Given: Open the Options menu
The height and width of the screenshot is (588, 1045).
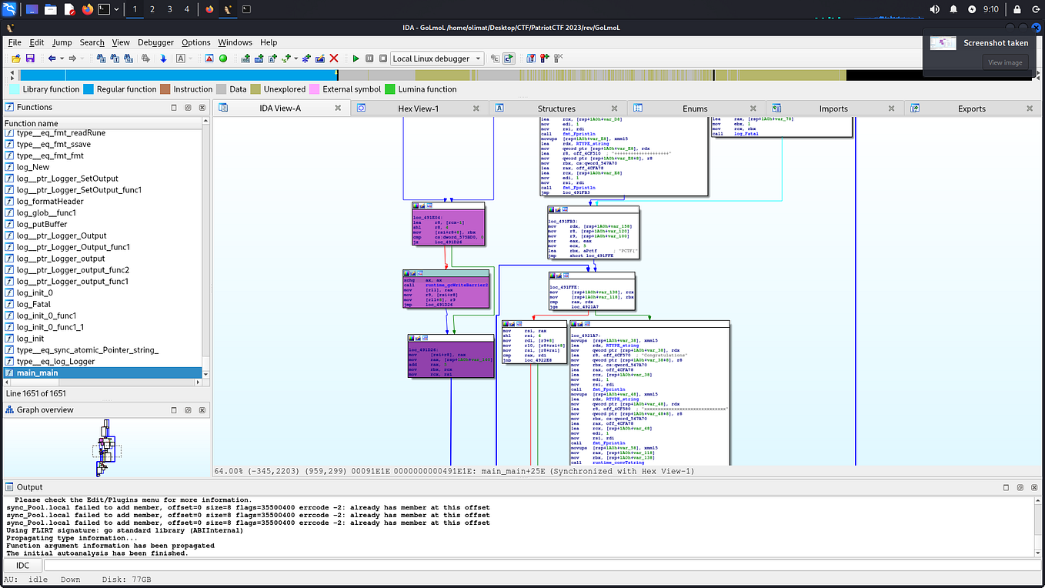Looking at the screenshot, I should click(196, 42).
